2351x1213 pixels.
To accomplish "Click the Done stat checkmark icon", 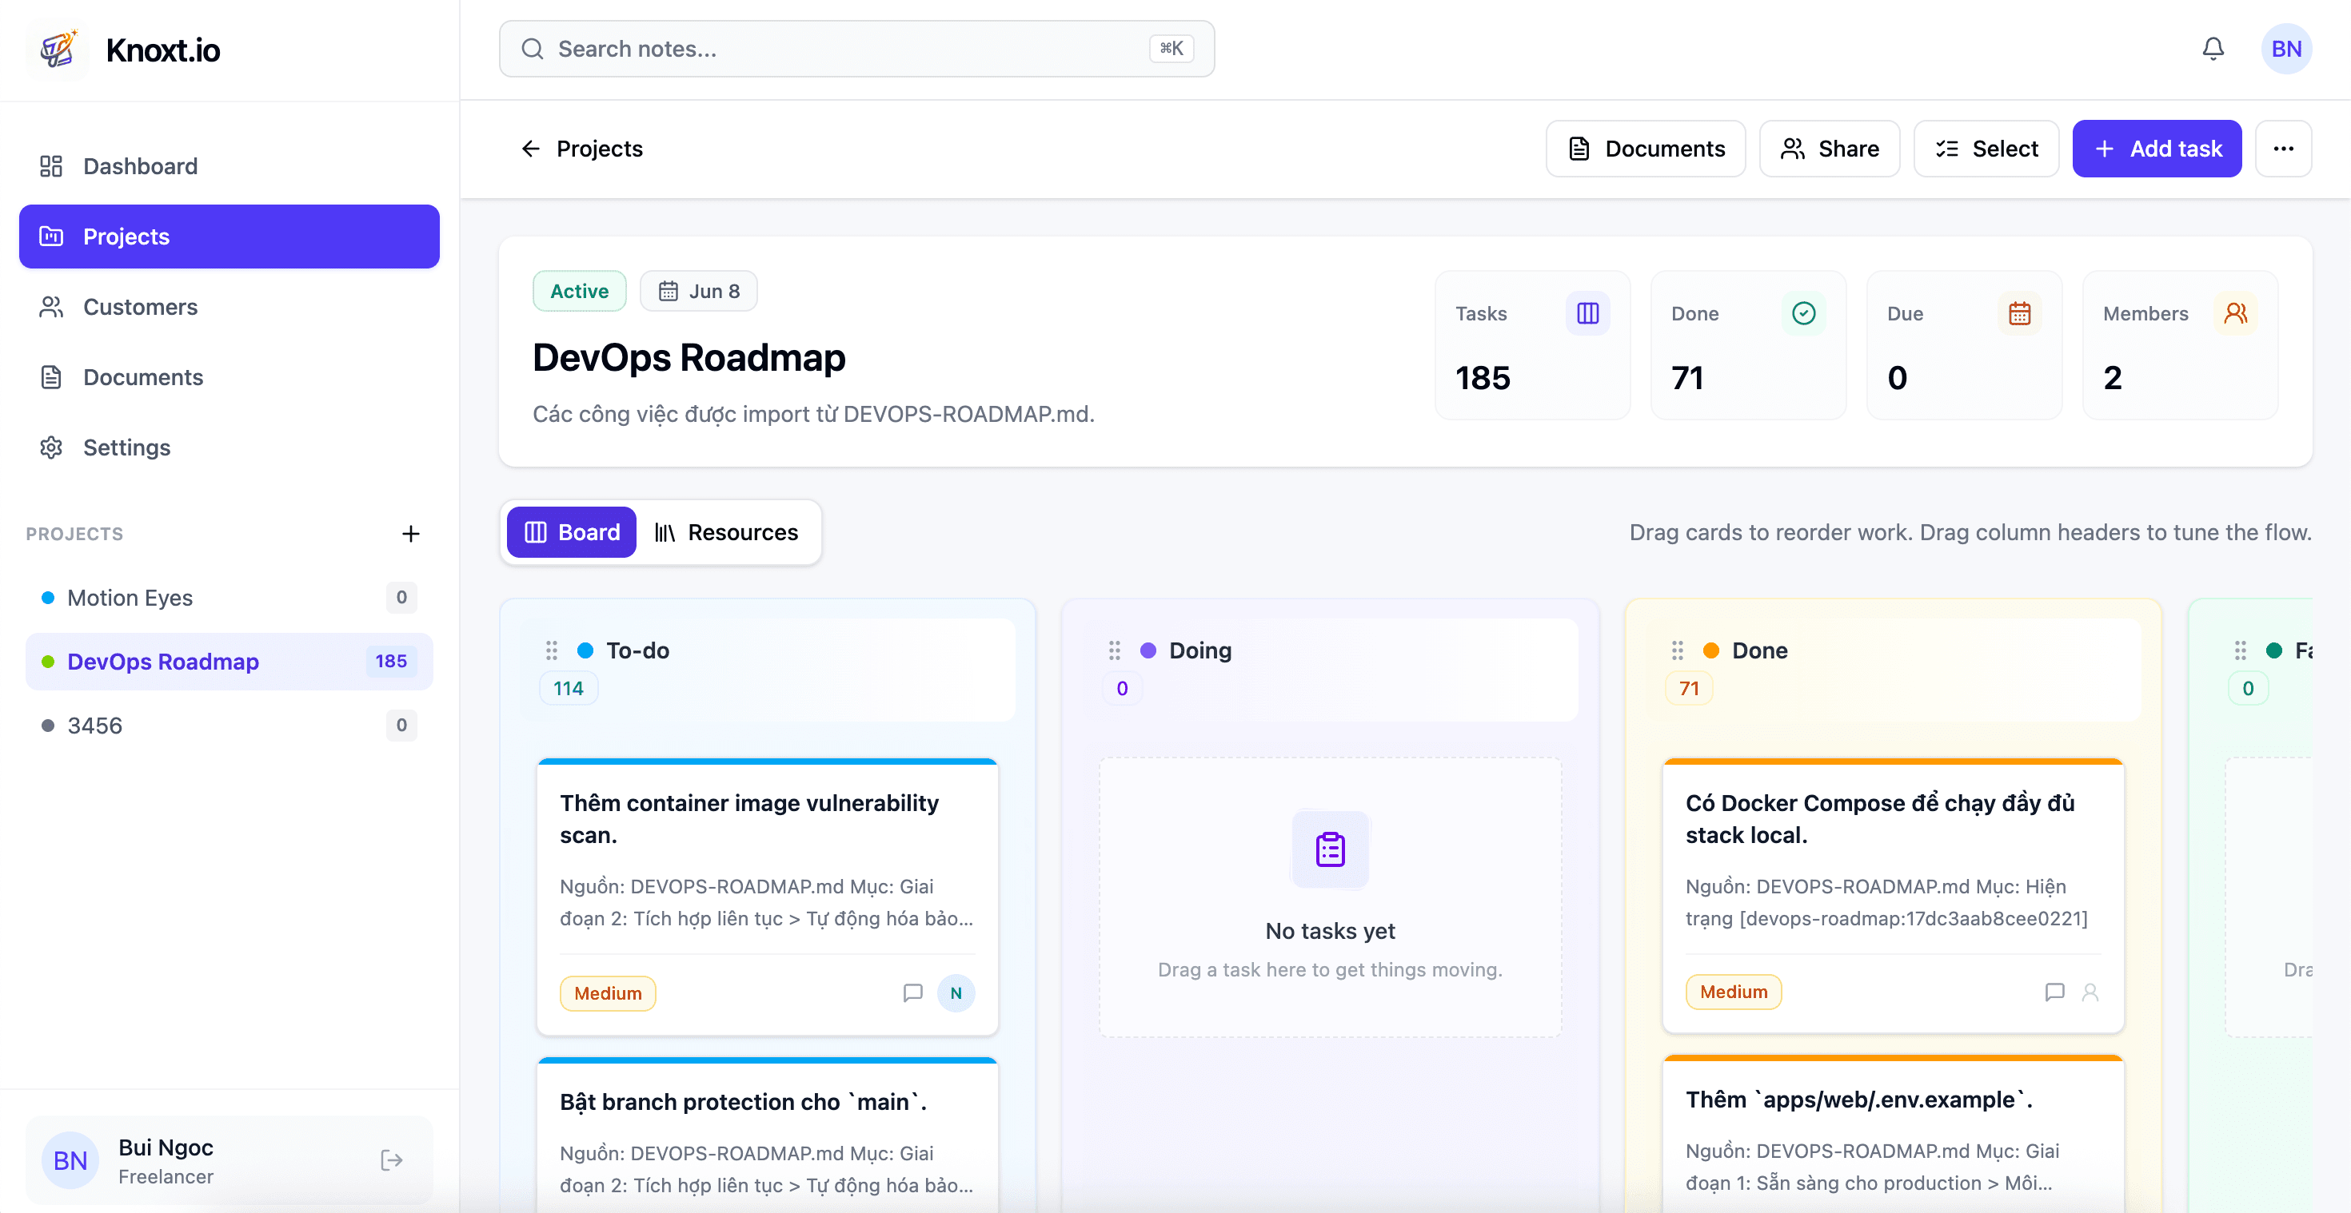I will pyautogui.click(x=1803, y=312).
